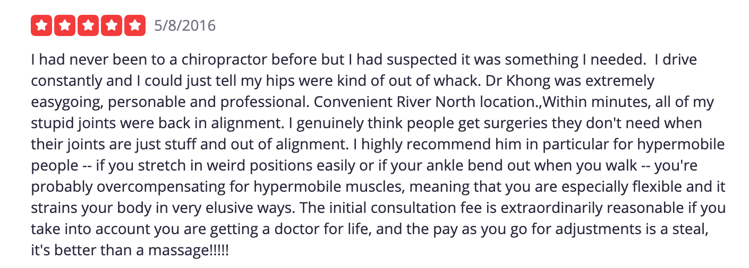Click the word "easygoing" in the review

61,103
